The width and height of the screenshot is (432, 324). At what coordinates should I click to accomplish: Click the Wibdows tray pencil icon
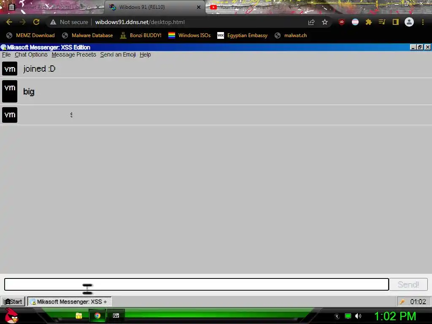(x=402, y=302)
